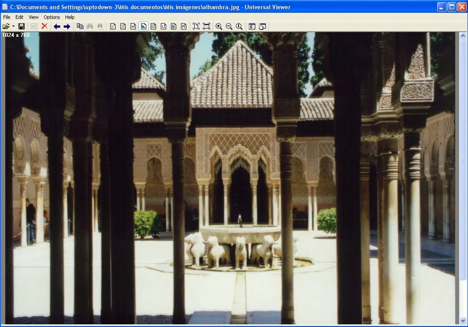Go to previous file with left blue arrow
The image size is (468, 327).
[x=57, y=27]
